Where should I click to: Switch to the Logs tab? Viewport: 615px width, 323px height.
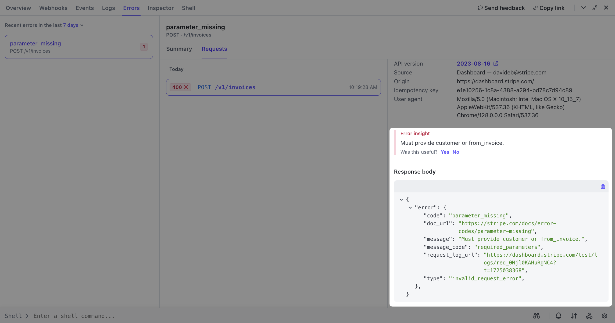108,8
